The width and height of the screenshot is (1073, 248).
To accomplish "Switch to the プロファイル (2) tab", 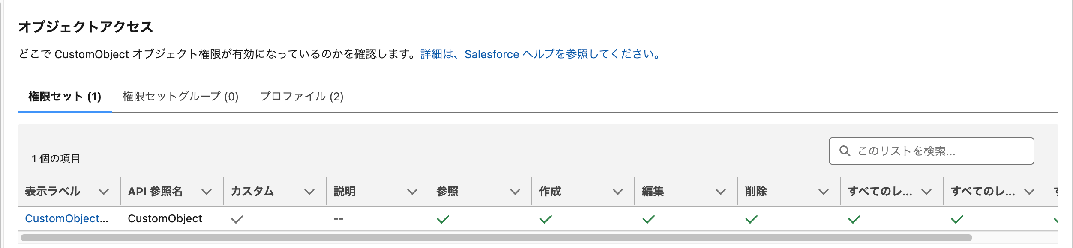I will pos(302,97).
